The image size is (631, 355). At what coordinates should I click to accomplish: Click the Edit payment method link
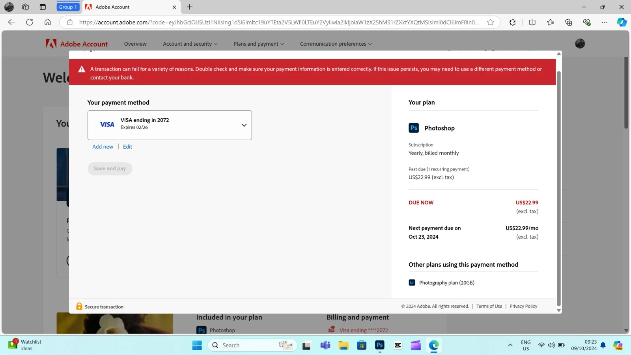tap(127, 146)
